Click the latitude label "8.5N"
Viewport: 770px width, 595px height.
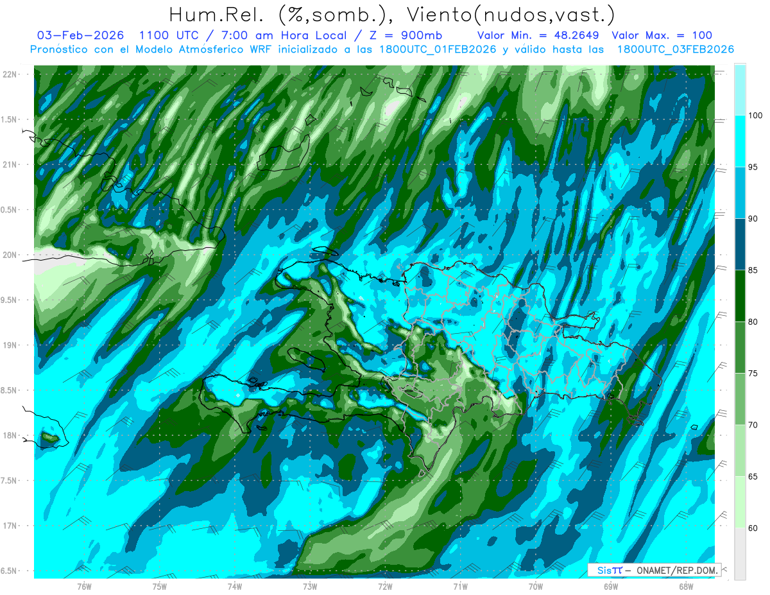coord(10,390)
